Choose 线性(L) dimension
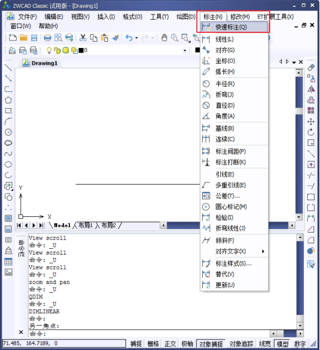 tap(234, 39)
